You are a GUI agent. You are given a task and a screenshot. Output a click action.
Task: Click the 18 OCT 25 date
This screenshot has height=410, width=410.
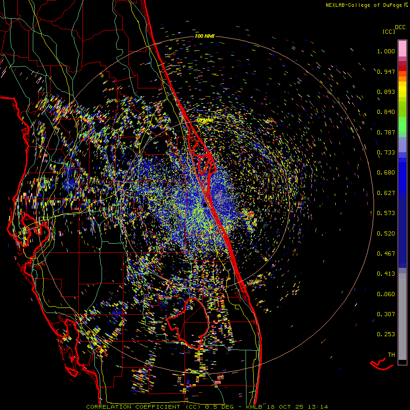coord(286,407)
